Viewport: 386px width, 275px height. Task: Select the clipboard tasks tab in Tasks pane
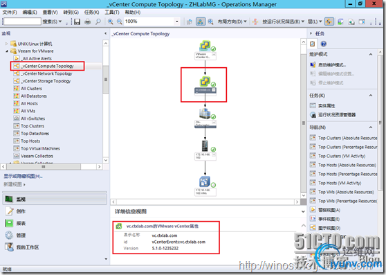[x=313, y=44]
